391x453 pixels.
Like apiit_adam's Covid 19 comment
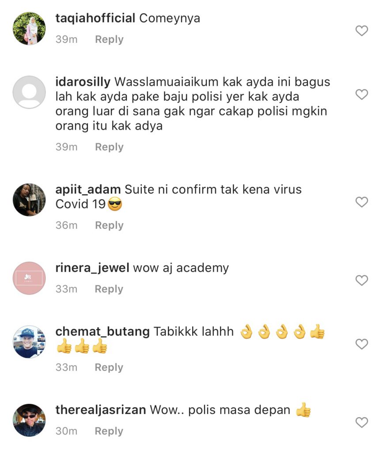pyautogui.click(x=361, y=202)
